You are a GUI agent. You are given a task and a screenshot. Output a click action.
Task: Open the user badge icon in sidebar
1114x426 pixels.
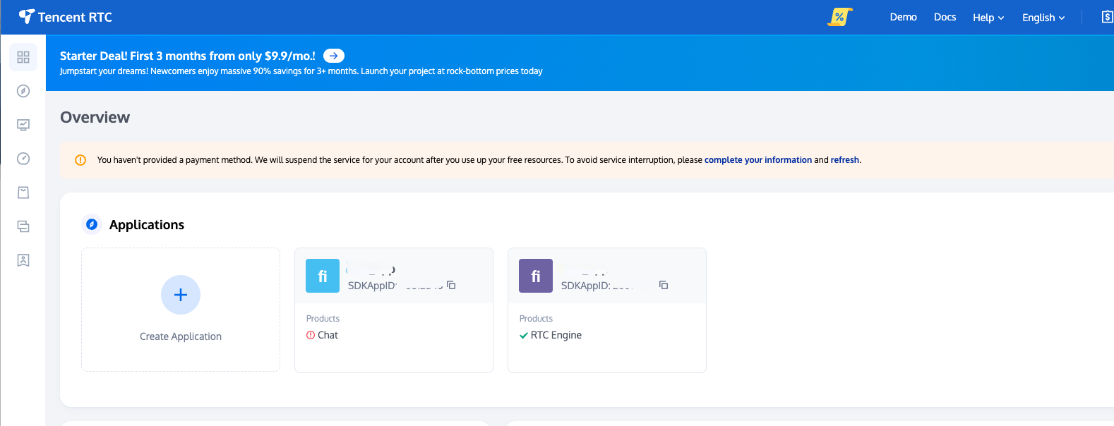(x=23, y=260)
